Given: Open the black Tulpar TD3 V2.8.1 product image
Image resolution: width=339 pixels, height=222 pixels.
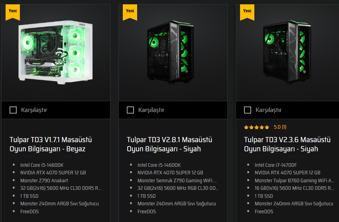Looking at the screenshot, I should pyautogui.click(x=170, y=52).
